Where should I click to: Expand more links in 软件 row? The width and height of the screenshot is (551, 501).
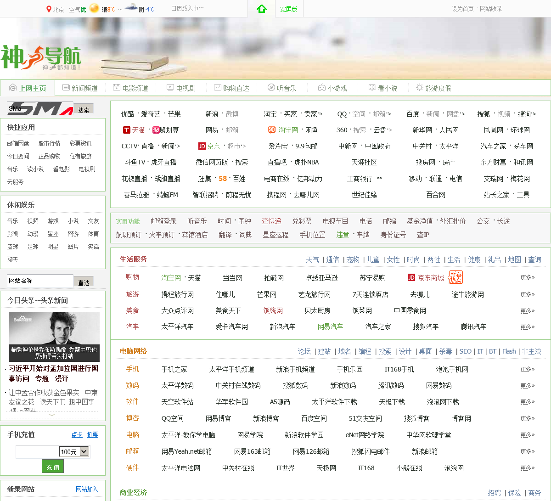tap(528, 402)
